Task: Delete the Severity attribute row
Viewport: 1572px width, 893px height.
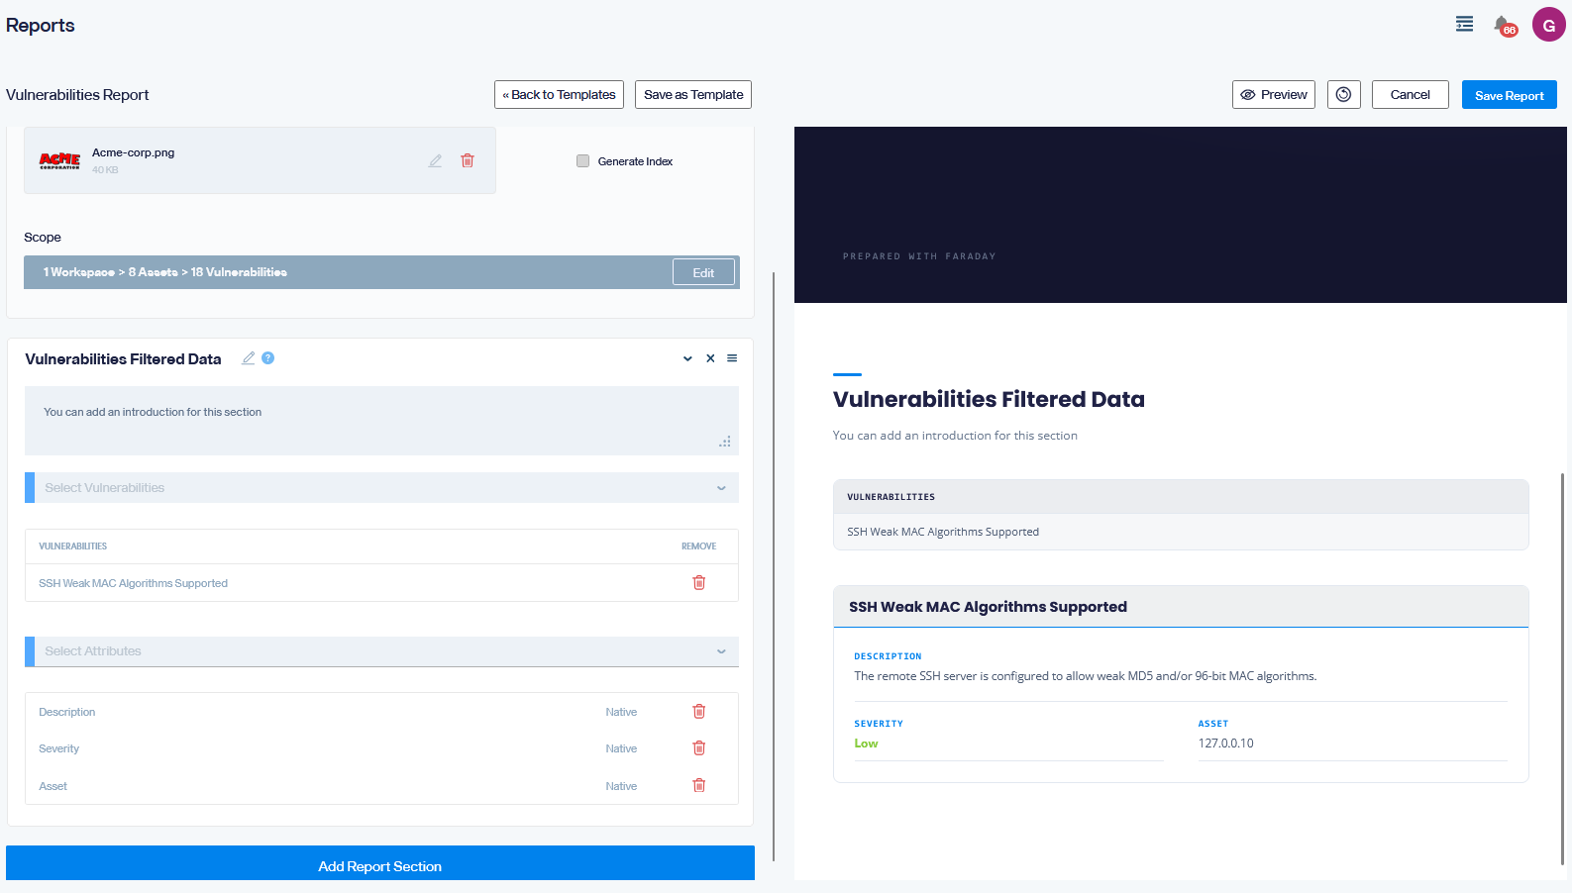Action: tap(699, 747)
